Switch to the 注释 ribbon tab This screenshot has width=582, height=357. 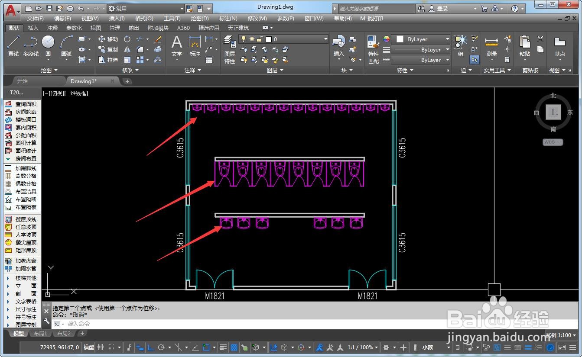pos(52,28)
